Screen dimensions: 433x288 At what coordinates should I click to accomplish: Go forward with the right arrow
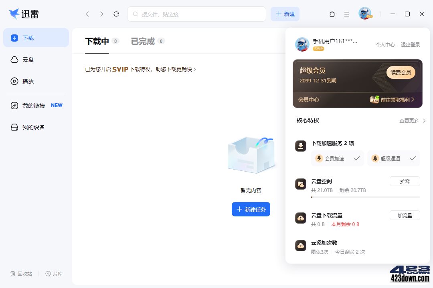point(101,14)
